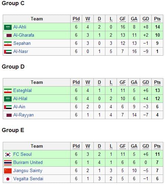The width and height of the screenshot is (165, 185).
Task: Click the Iran flag beside Esteghlal
Action: [x=8, y=91]
